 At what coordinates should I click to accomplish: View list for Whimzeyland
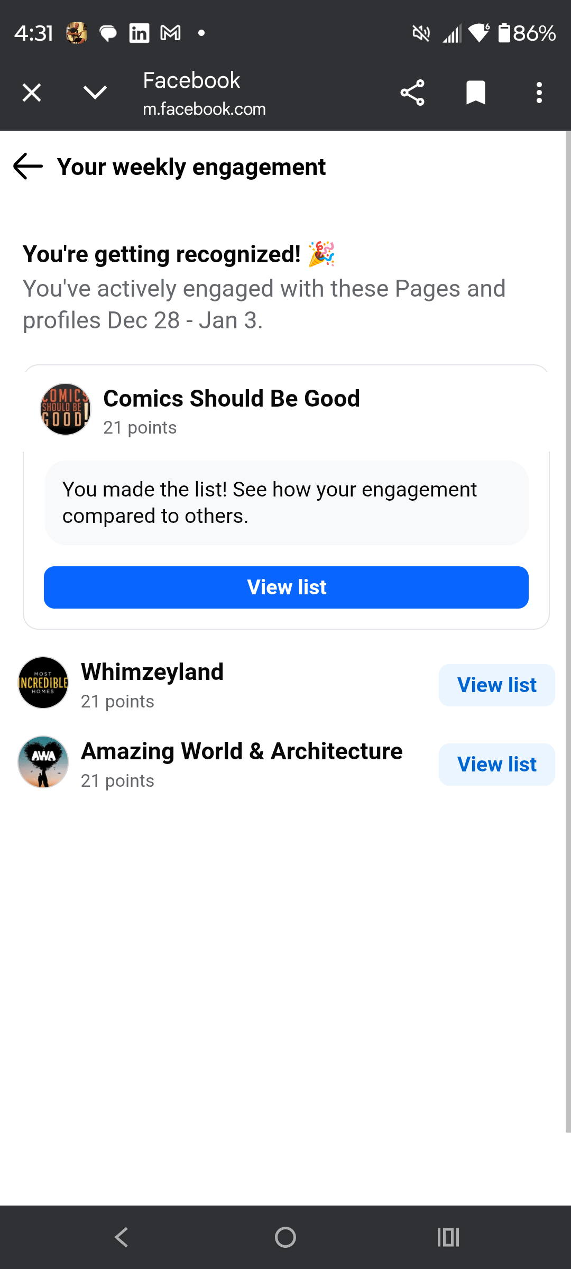click(496, 685)
